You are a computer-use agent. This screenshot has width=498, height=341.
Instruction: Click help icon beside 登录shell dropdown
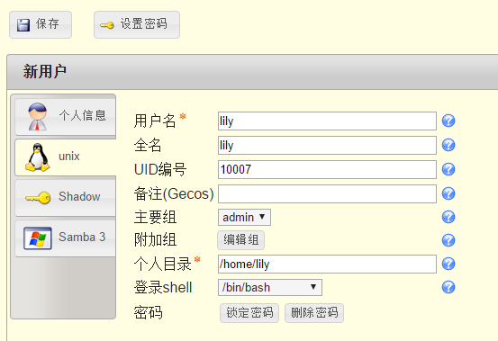point(448,287)
